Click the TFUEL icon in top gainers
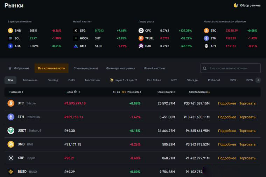This screenshot has width=266, height=177. click(141, 38)
